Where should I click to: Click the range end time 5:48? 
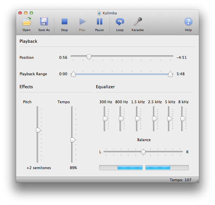click(180, 74)
